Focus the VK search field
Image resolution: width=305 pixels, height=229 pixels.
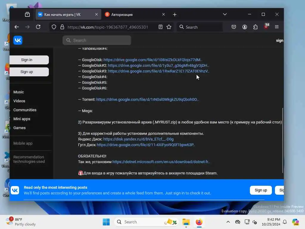point(97,40)
